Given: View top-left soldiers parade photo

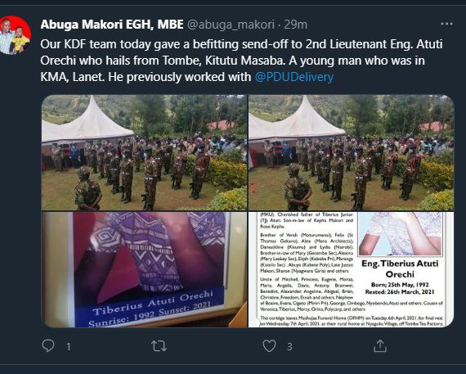Looking at the screenshot, I should 144,153.
